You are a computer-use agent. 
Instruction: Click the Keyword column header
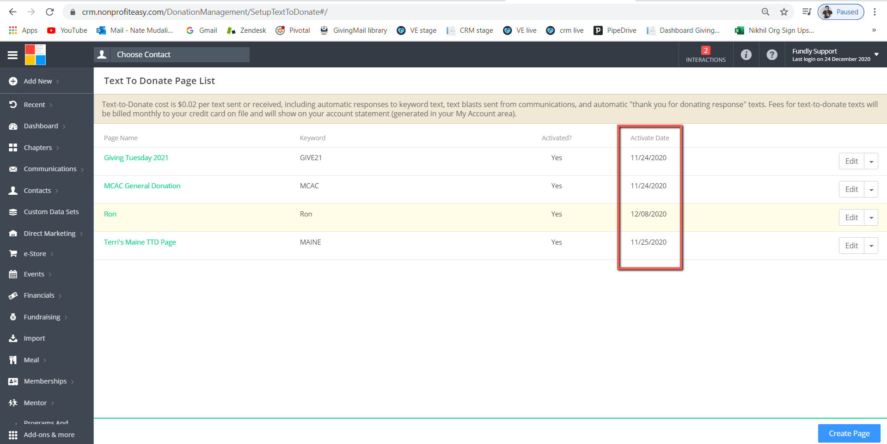coord(312,138)
